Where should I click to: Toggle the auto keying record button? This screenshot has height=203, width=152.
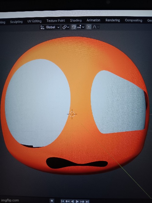pos(52,201)
